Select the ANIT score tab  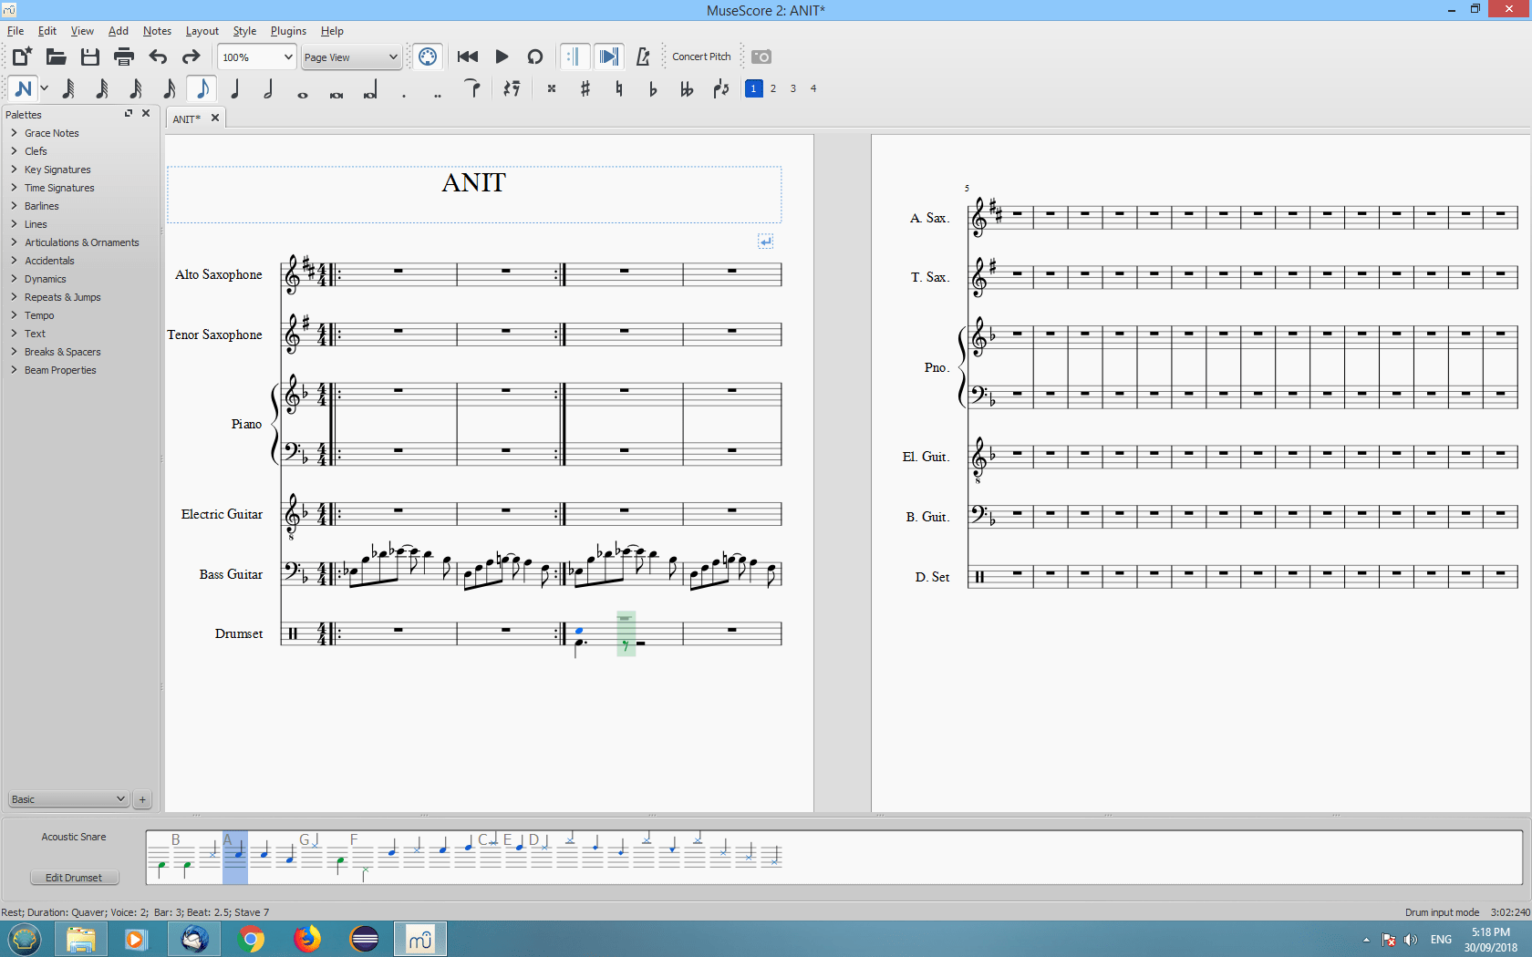click(189, 118)
